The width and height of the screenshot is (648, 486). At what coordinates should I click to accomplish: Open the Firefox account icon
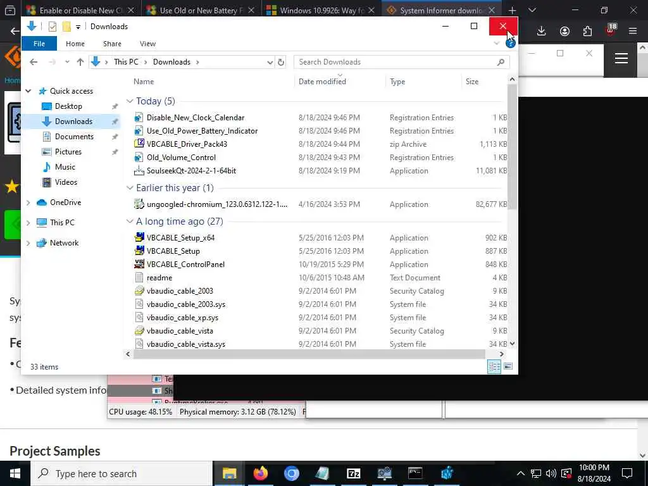pos(564,31)
